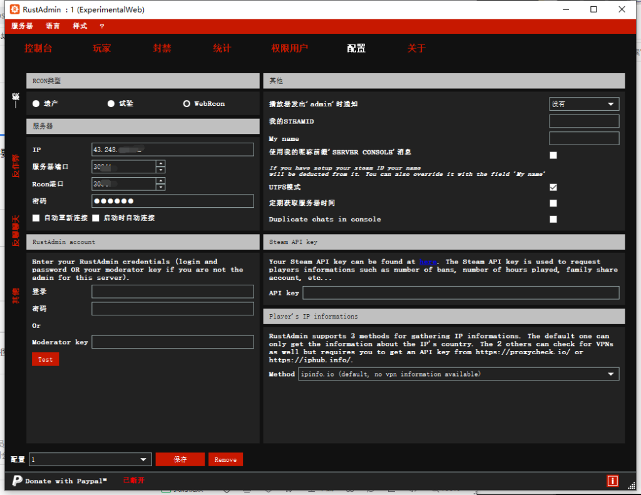Image resolution: width=641 pixels, height=495 pixels.
Task: Open the 其他 side tab
Action: pos(16,295)
